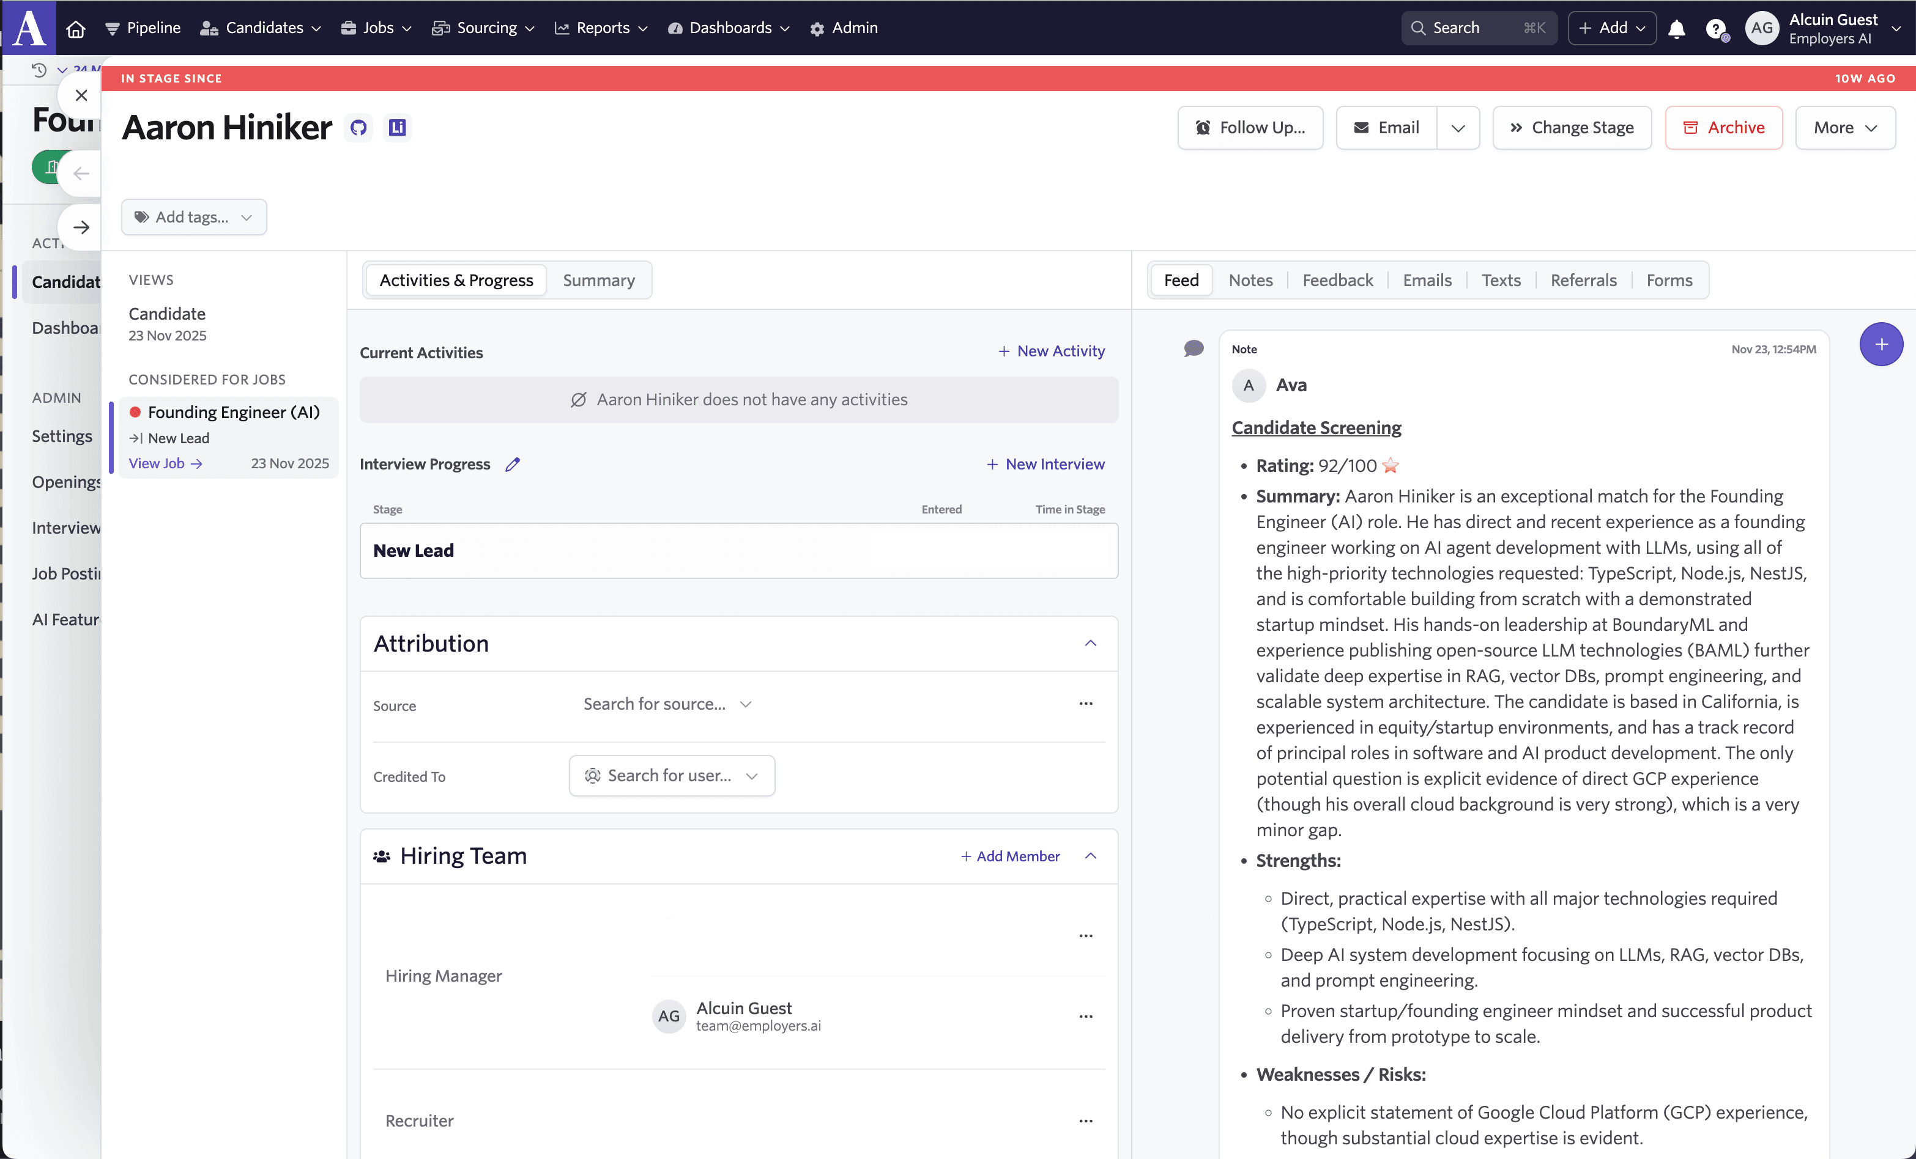Click the purple plus floating button
The image size is (1916, 1159).
point(1881,344)
